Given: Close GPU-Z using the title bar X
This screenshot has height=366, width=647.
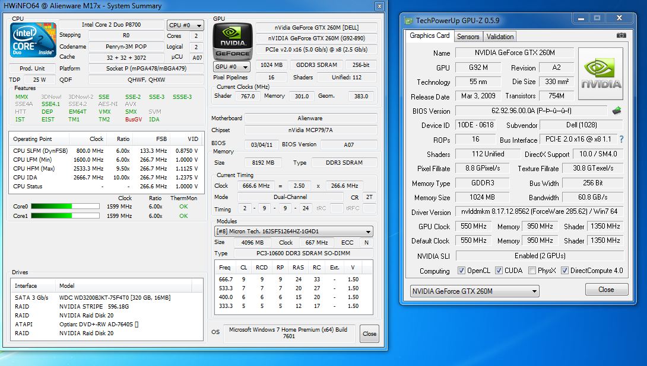Looking at the screenshot, I should (x=619, y=18).
